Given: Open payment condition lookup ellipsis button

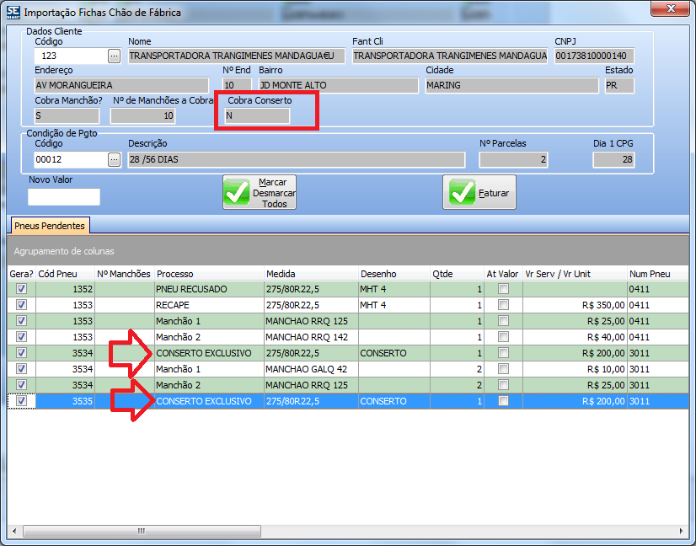Looking at the screenshot, I should [x=115, y=158].
